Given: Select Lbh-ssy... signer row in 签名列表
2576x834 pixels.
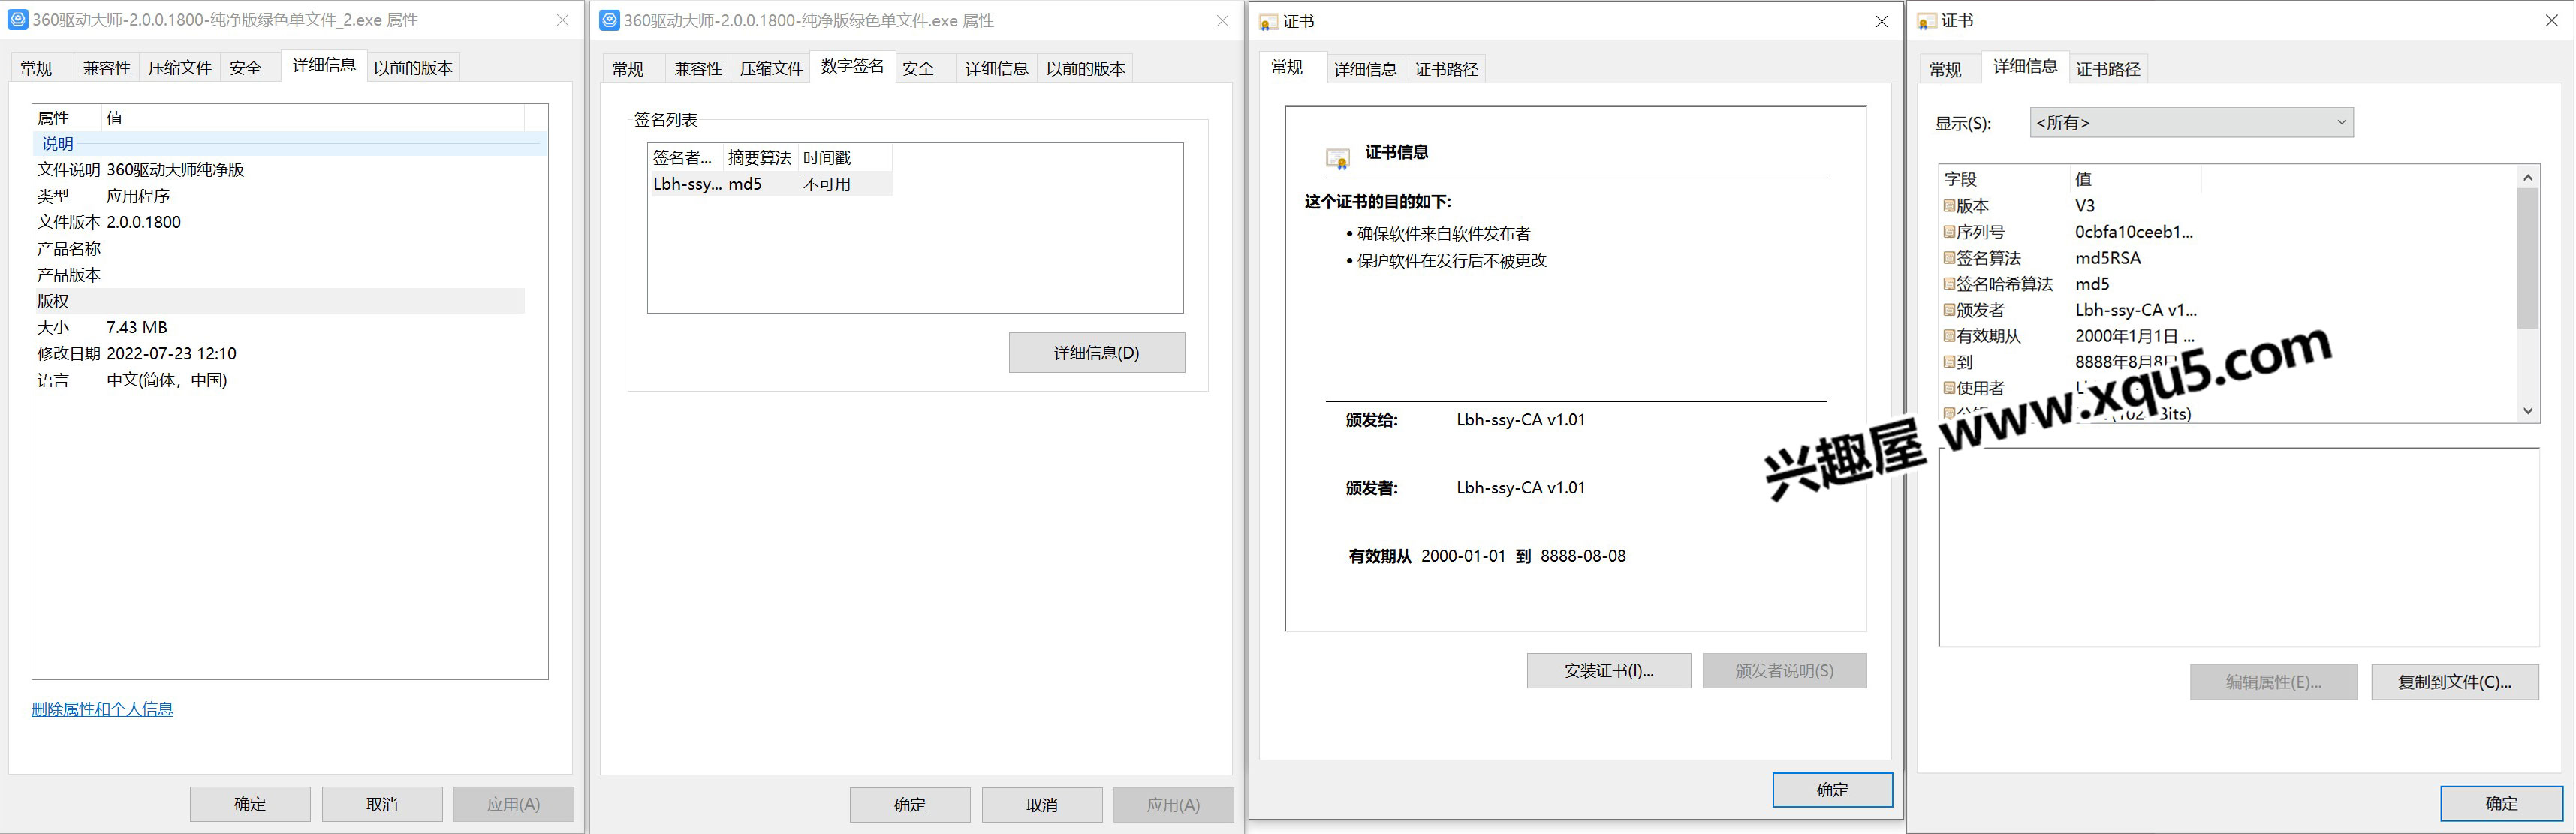Looking at the screenshot, I should pos(770,184).
